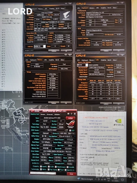Click the GPU-Z screenshot camera icon
Screen dimensions: 137x183
click(68, 114)
